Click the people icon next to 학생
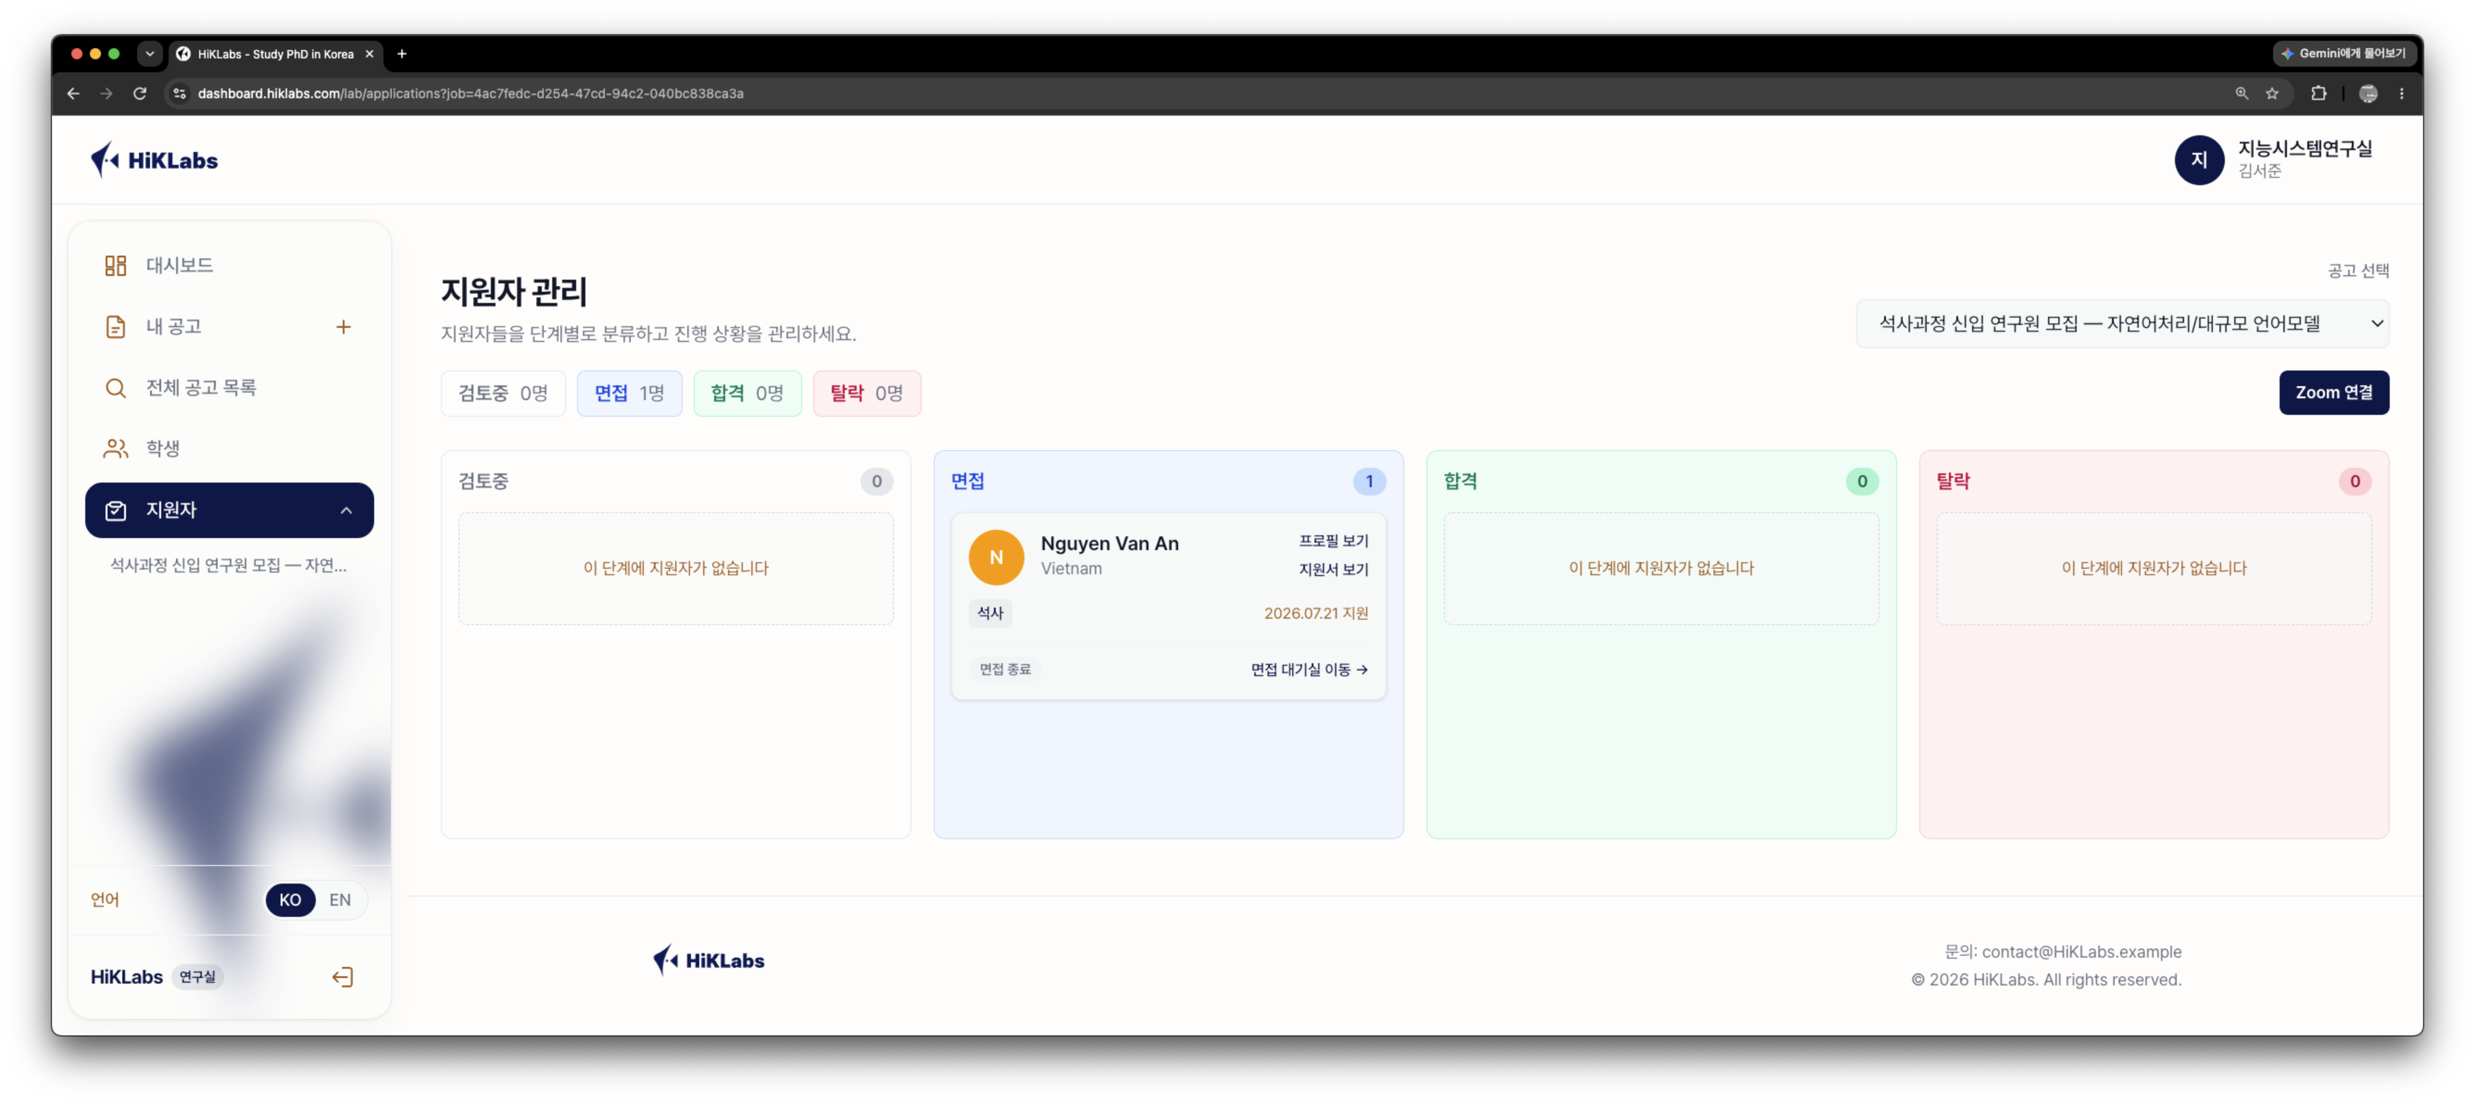Viewport: 2475px width, 1104px height. (x=115, y=449)
